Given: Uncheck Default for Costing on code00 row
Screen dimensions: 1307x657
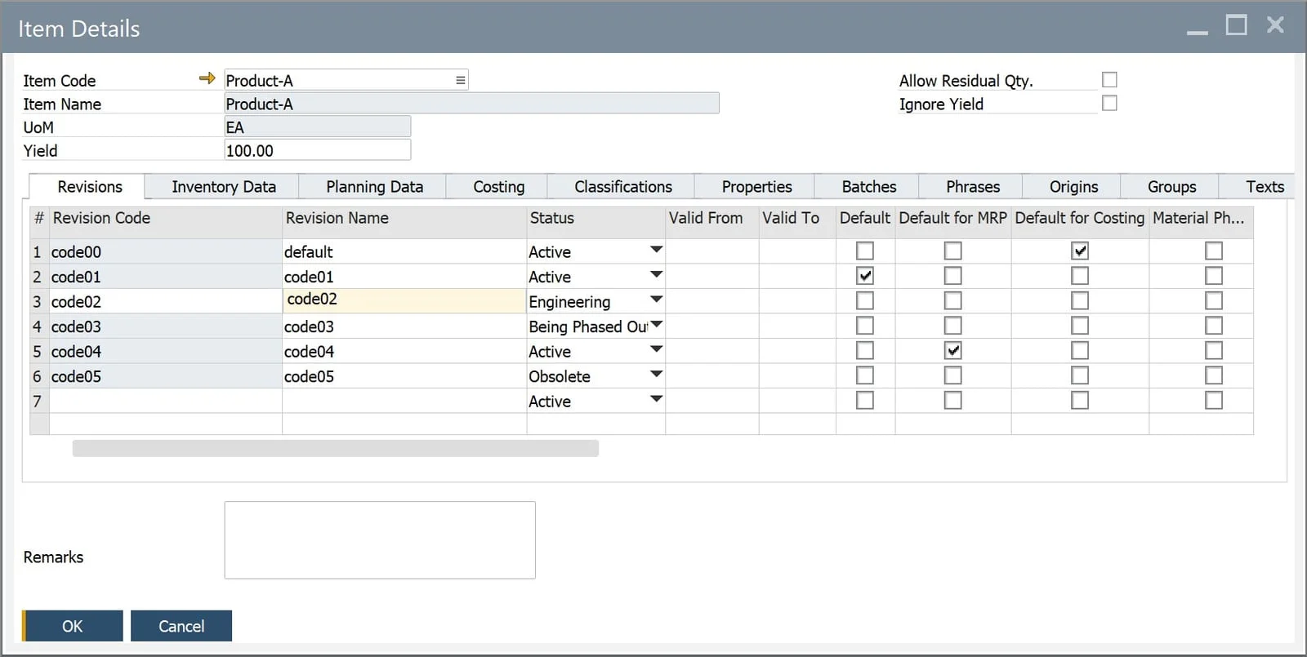Looking at the screenshot, I should (1080, 251).
